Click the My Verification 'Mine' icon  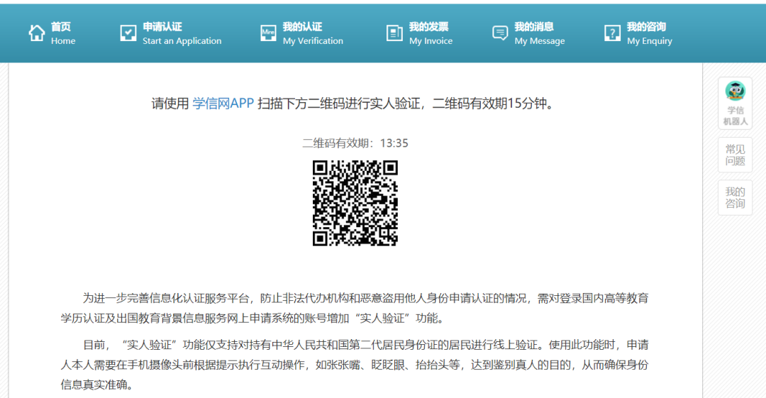268,33
